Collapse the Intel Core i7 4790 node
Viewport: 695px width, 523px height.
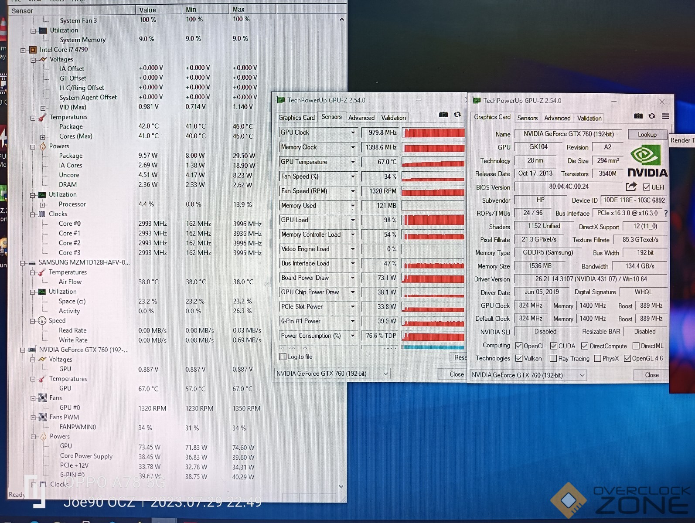tap(23, 50)
